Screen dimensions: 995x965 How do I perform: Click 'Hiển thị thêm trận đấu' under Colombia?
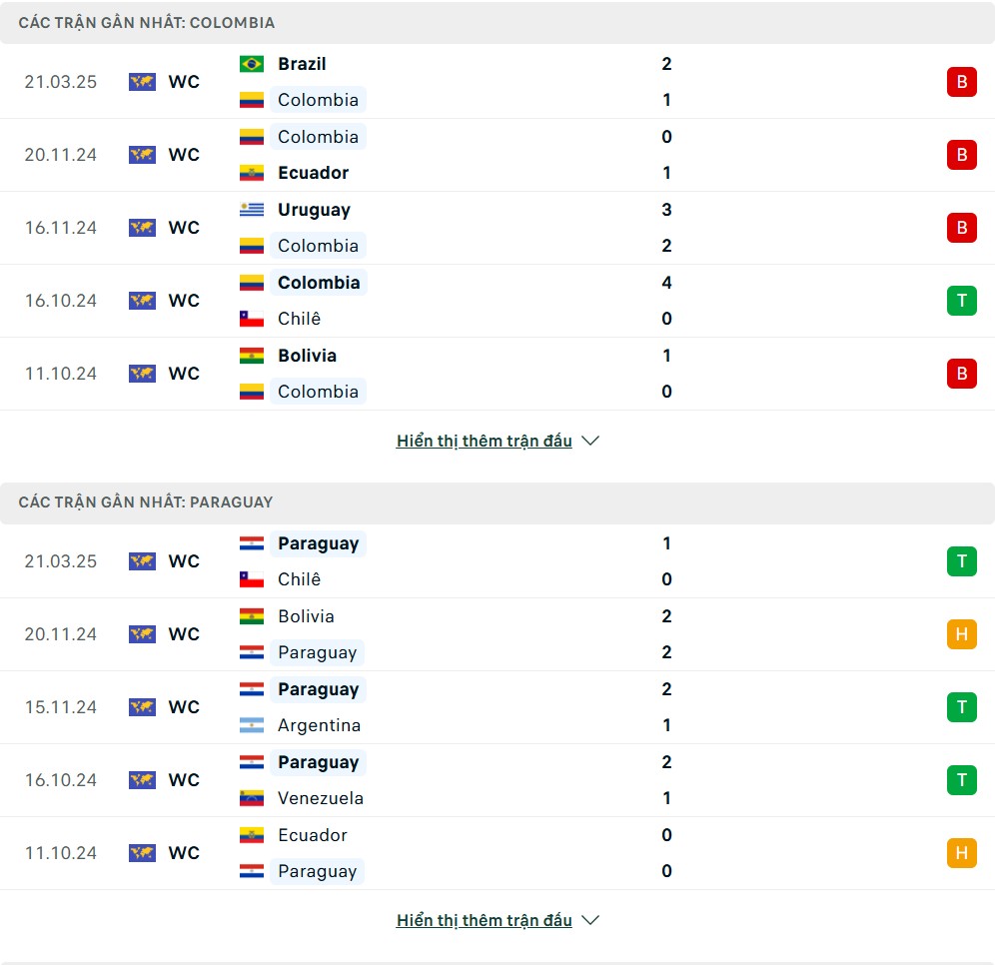(x=485, y=441)
